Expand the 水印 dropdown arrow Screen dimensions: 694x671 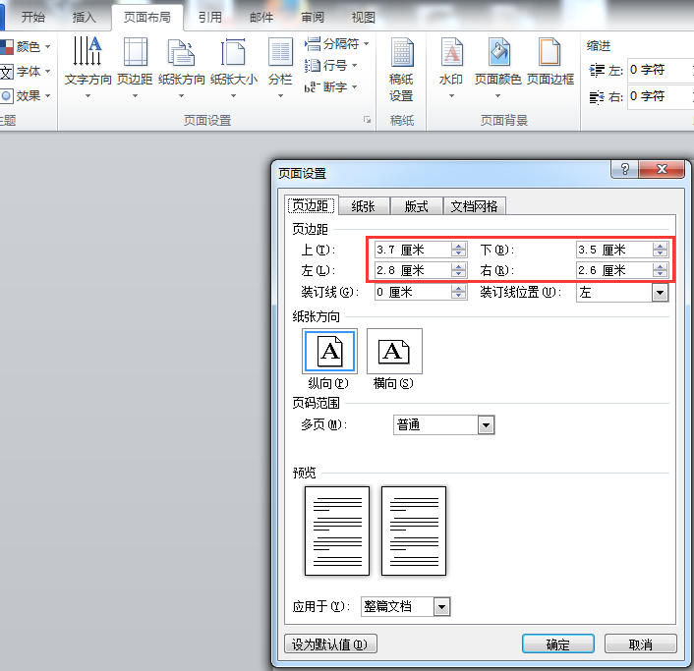tap(451, 95)
